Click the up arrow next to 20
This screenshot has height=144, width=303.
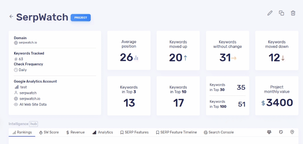[185, 58]
